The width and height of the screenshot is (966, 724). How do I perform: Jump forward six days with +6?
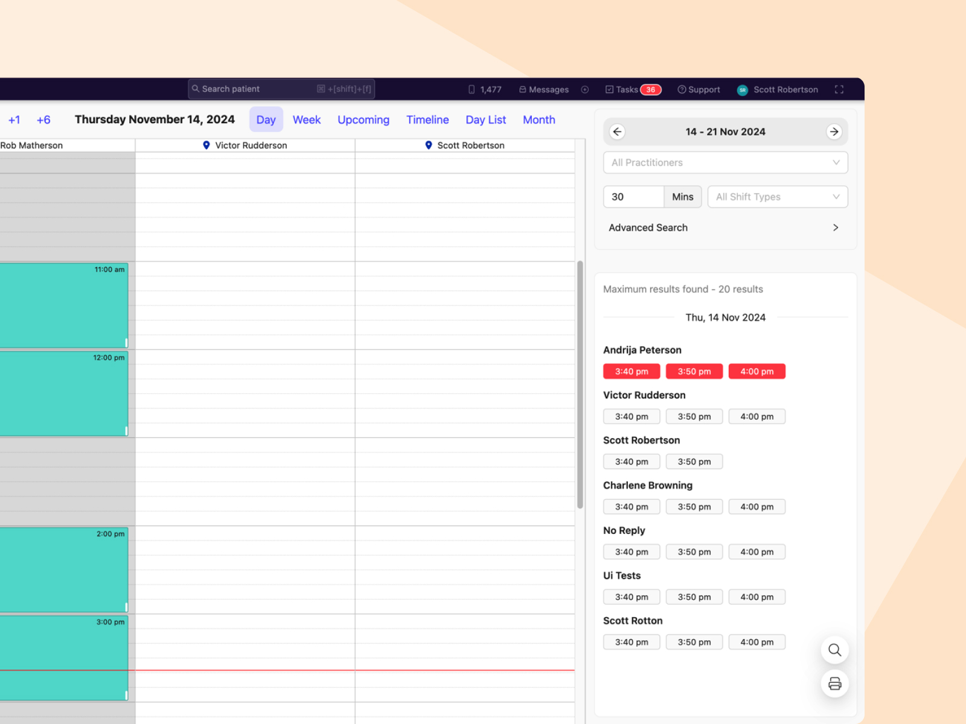pos(43,119)
